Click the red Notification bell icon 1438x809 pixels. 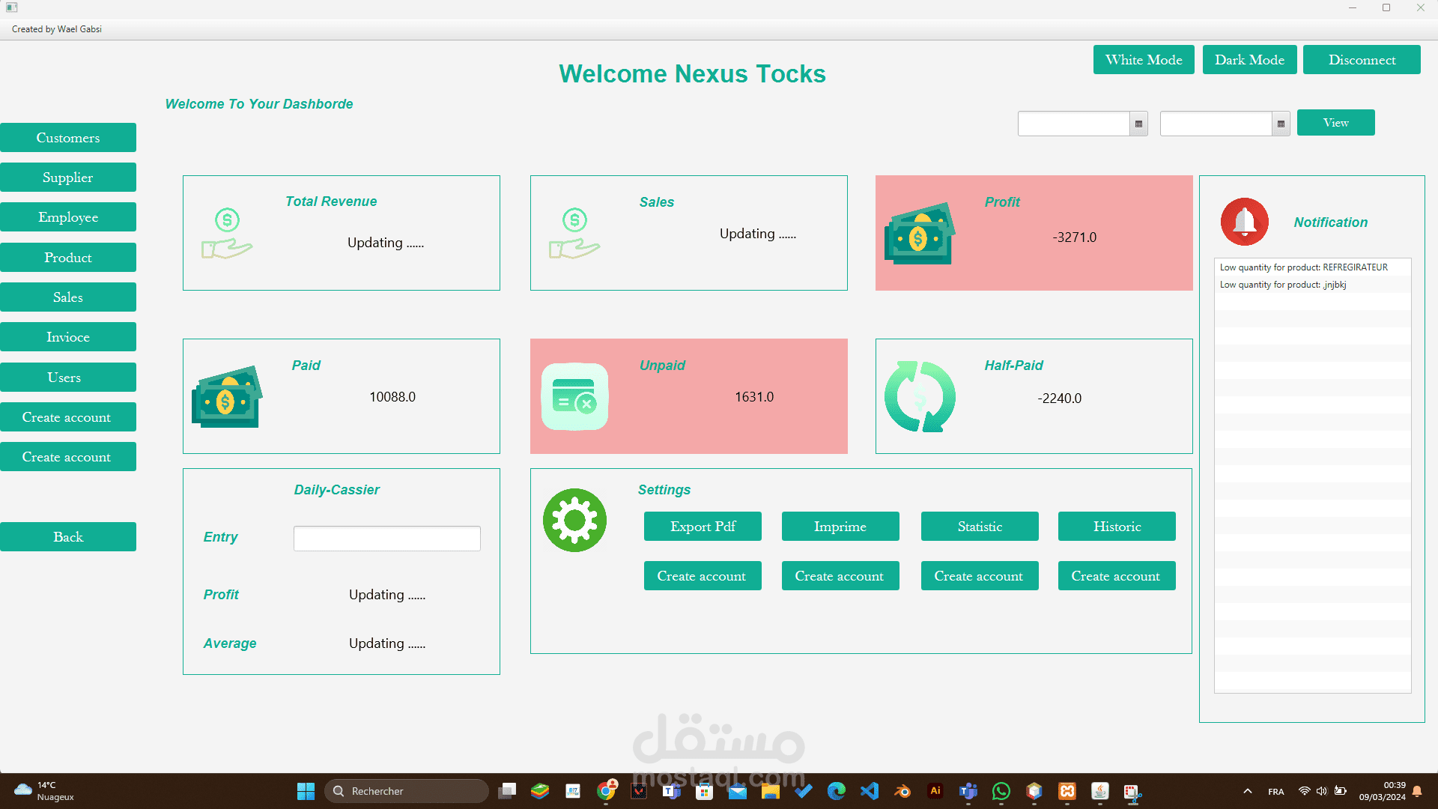pyautogui.click(x=1244, y=222)
